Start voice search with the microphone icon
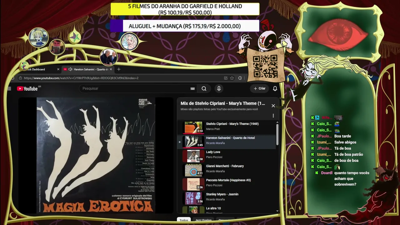The image size is (400, 225). (219, 88)
